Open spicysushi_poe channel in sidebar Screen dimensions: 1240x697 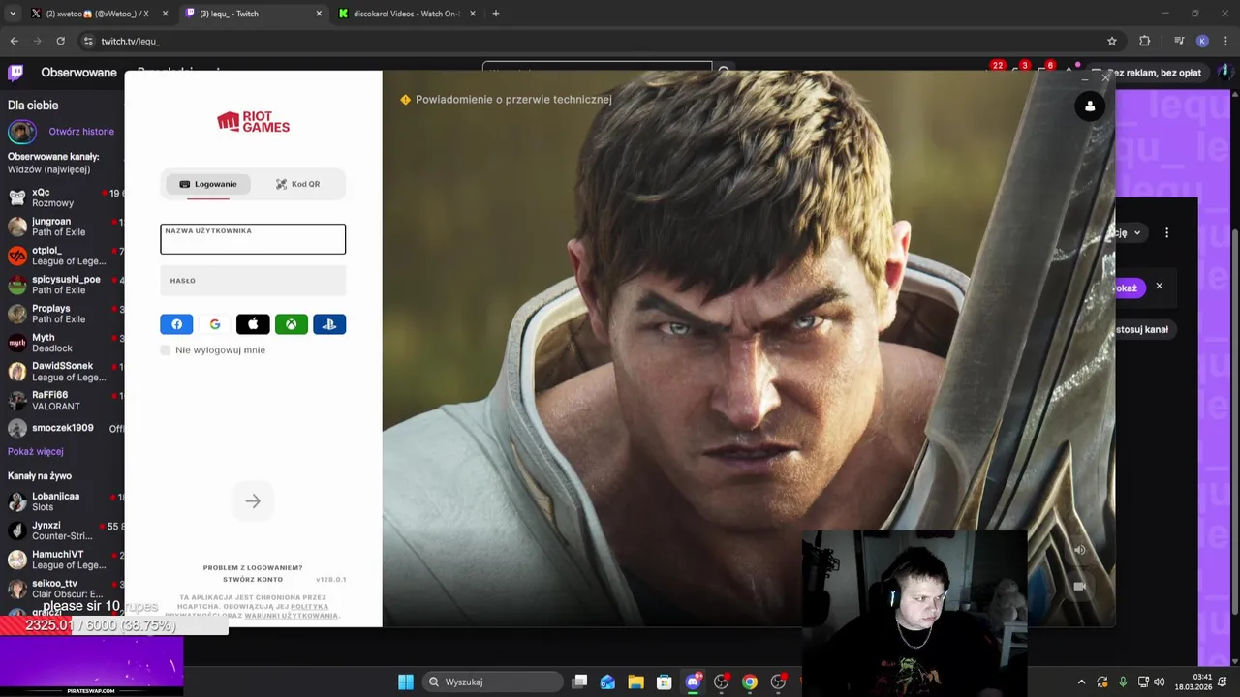tap(63, 285)
